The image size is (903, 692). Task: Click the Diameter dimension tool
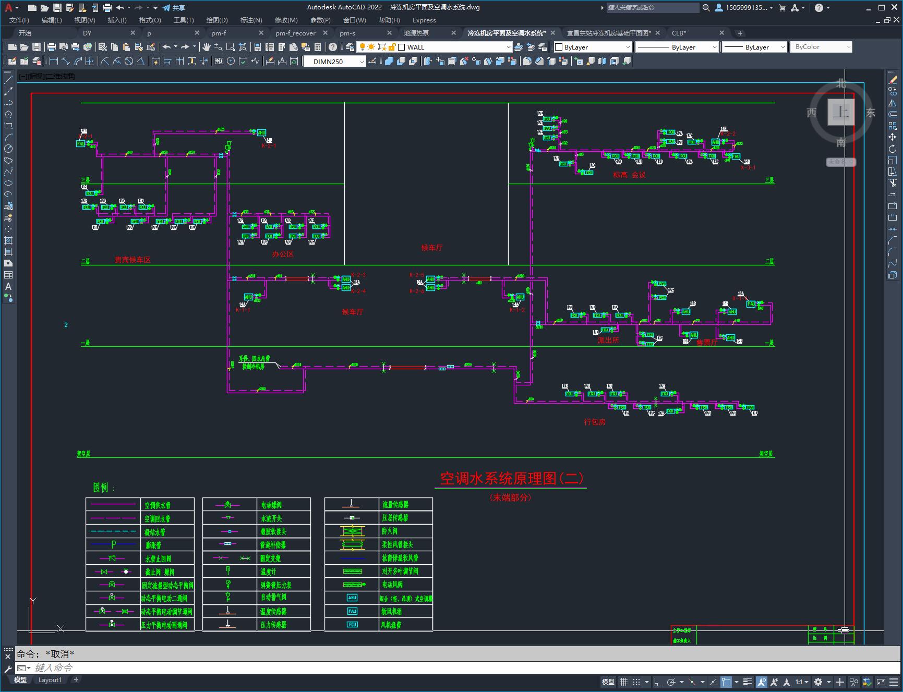click(x=129, y=61)
